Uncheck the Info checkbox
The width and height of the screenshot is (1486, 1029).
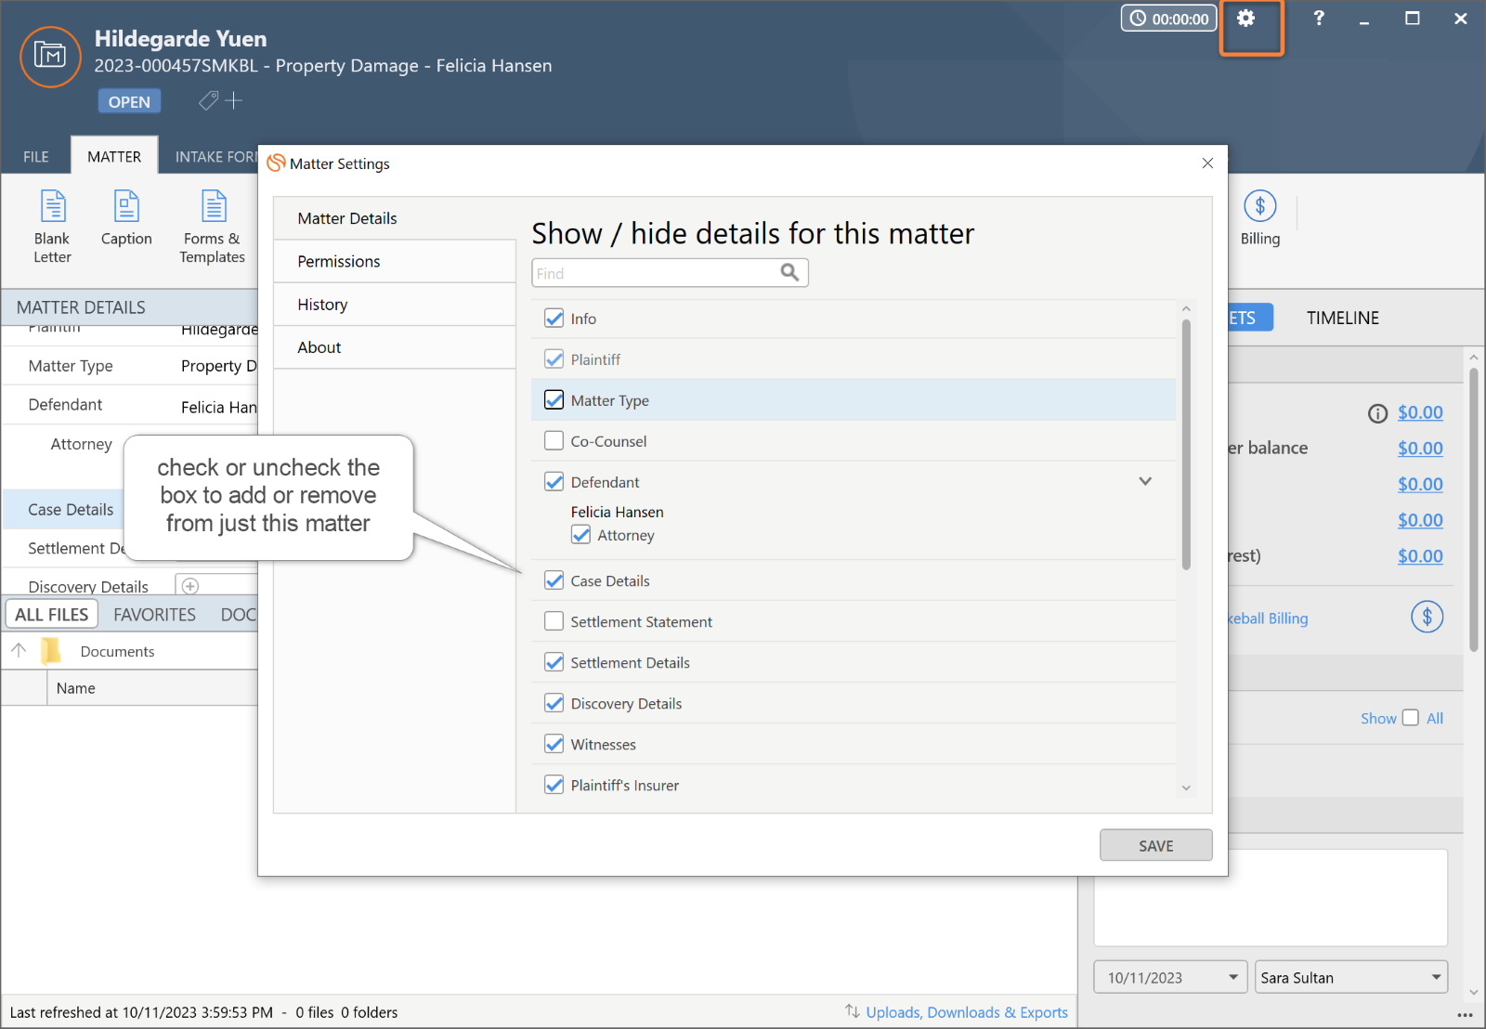[554, 319]
